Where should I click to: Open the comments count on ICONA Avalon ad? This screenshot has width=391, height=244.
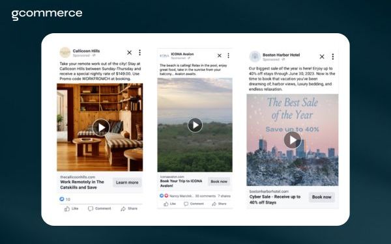(x=205, y=196)
